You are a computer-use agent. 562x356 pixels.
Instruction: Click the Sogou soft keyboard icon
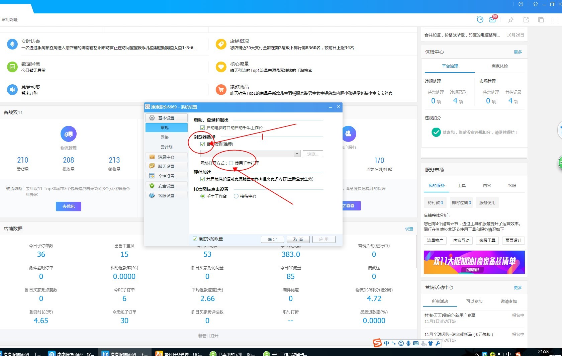tap(416, 343)
